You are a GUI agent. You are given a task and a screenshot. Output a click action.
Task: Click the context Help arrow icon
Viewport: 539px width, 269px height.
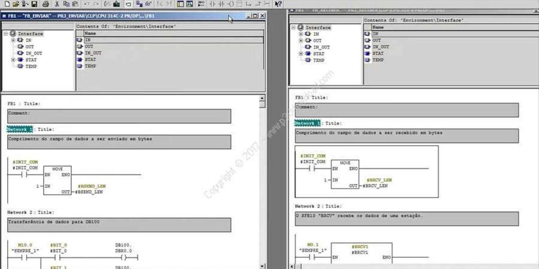click(x=278, y=4)
